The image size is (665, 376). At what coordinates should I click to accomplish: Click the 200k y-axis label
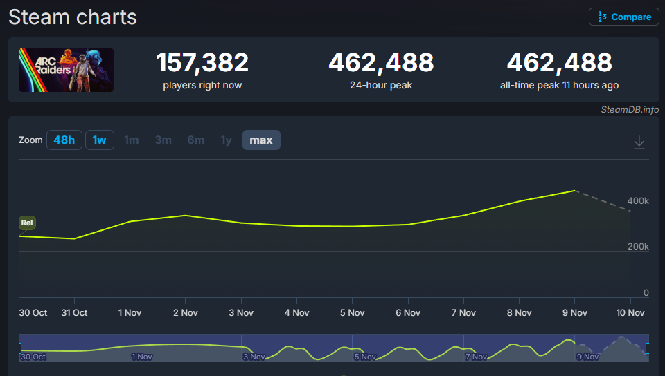coord(638,246)
